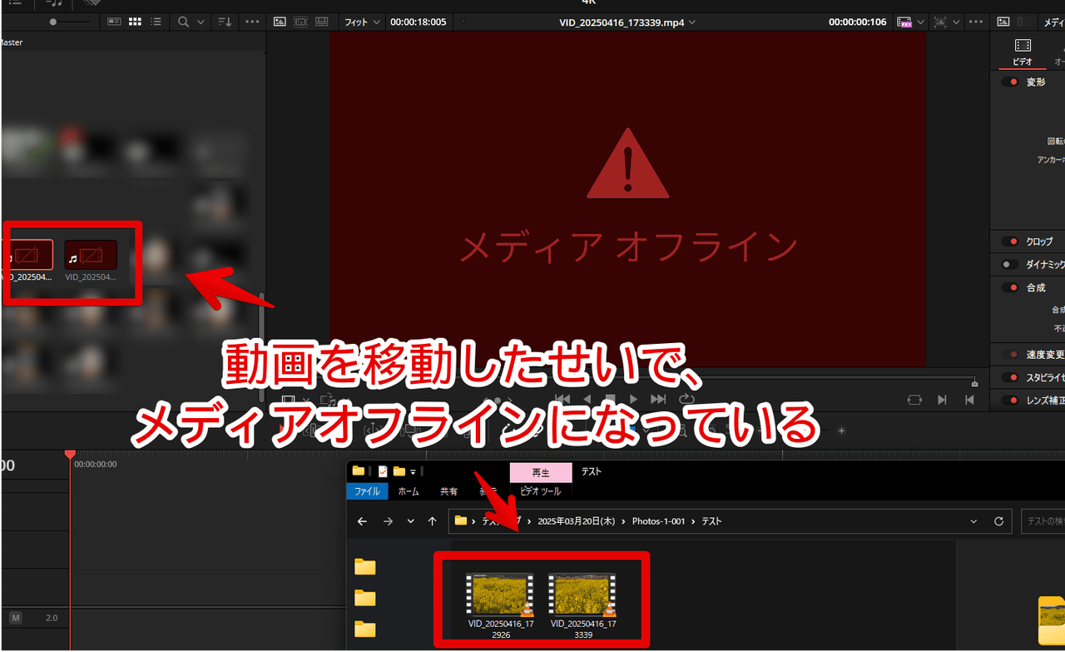Image resolution: width=1065 pixels, height=652 pixels.
Task: Open the ファイル tab in Explorer ribbon
Action: pos(367,491)
